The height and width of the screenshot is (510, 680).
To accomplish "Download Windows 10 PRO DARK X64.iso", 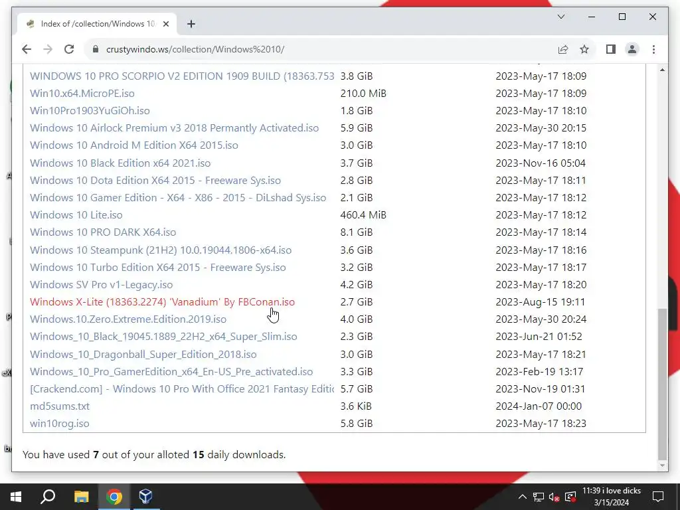I will [103, 232].
